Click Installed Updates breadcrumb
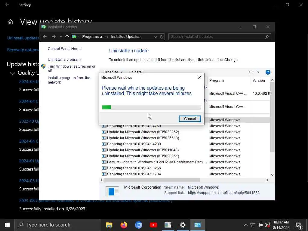 [125, 37]
